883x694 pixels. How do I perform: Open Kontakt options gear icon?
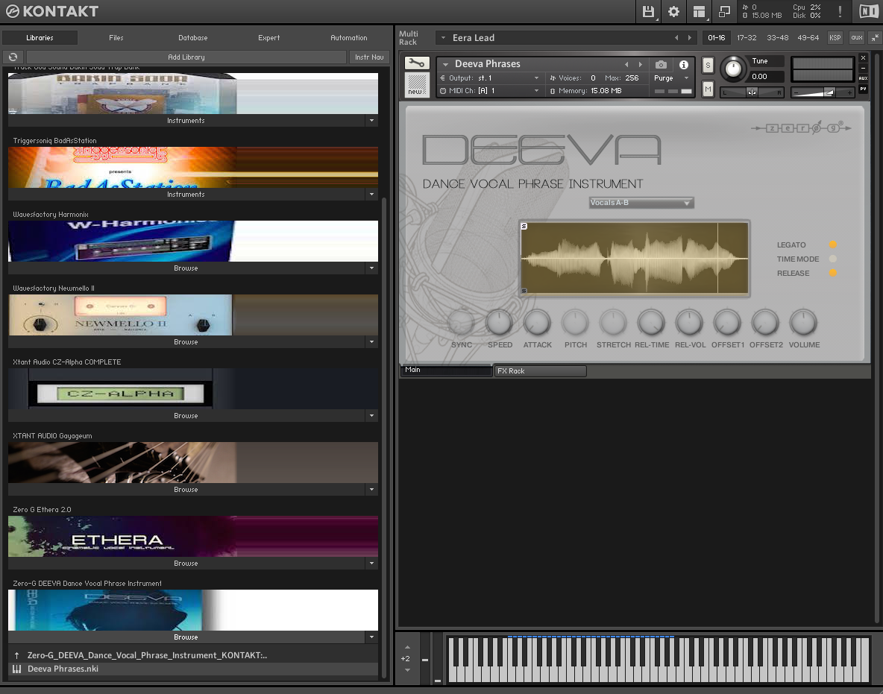pos(673,11)
